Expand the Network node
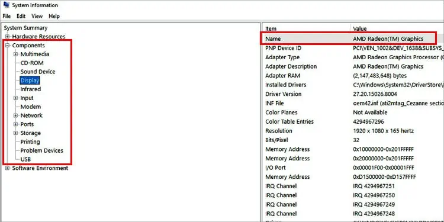The height and width of the screenshot is (222, 444). (15, 115)
